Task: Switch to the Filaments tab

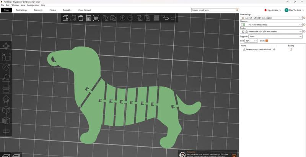Action: point(38,10)
